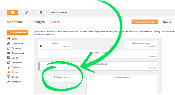Click the Панель навигации gadget title
This screenshot has height=95, width=175.
[x=141, y=43]
